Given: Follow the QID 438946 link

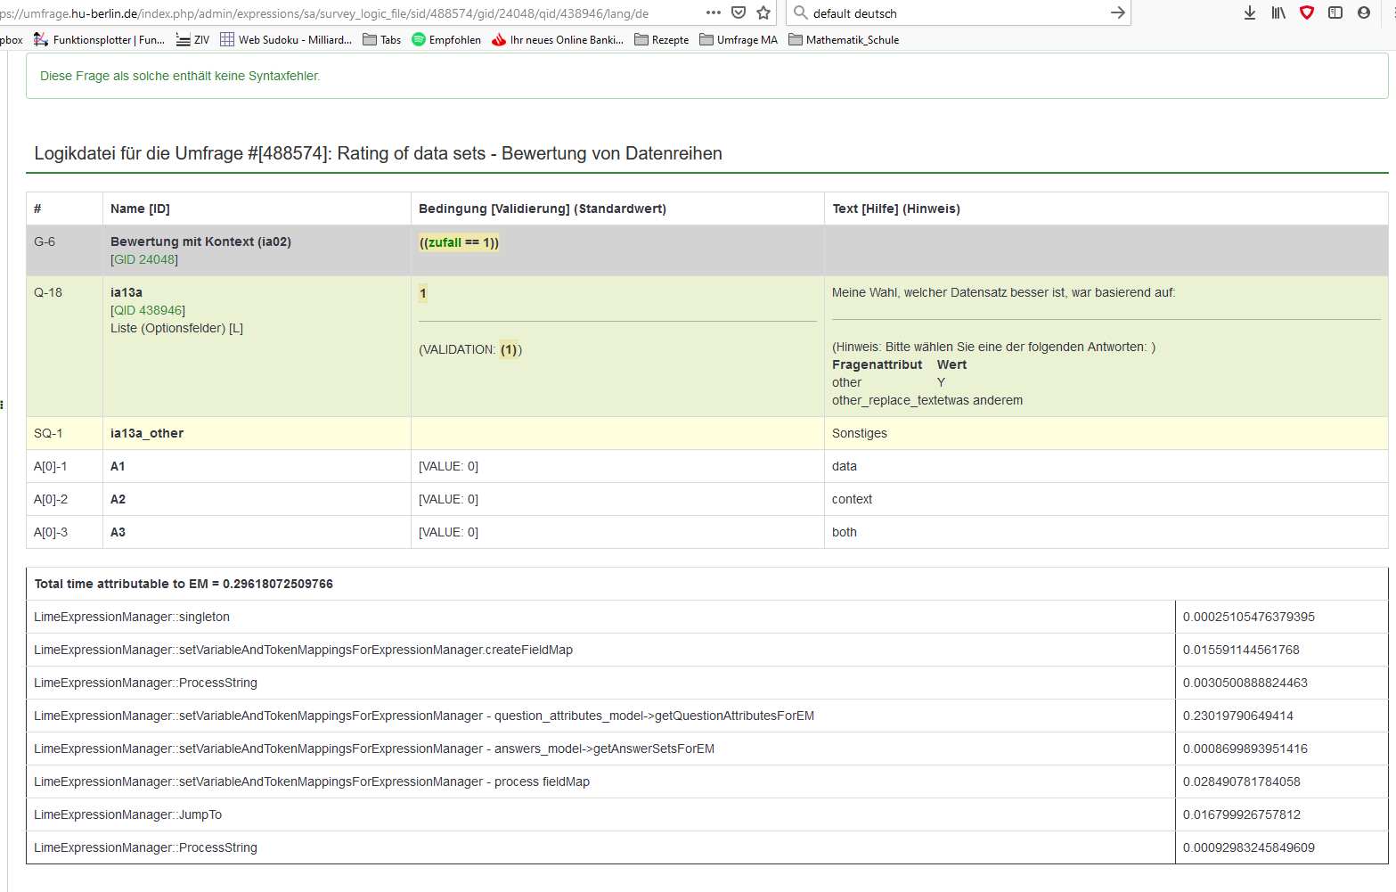Looking at the screenshot, I should point(148,310).
